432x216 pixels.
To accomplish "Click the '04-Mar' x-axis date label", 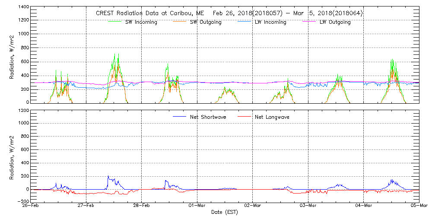I will (x=364, y=206).
